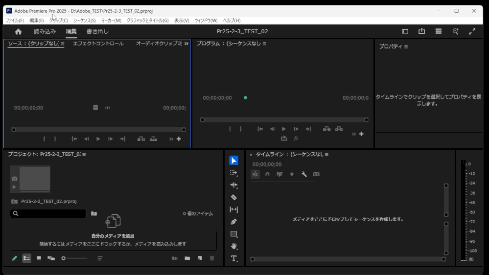Open Timeline panel menu
This screenshot has width=489, height=275.
pos(326,154)
